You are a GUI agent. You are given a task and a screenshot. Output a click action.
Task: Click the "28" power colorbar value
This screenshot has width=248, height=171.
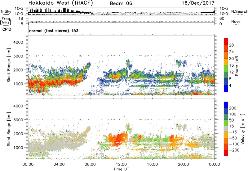[231, 45]
